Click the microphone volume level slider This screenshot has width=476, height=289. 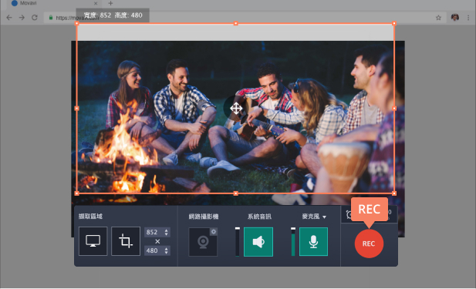(293, 242)
